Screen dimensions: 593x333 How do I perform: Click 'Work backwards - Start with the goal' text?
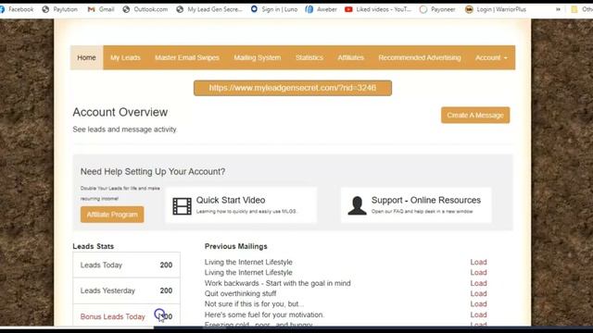point(278,283)
